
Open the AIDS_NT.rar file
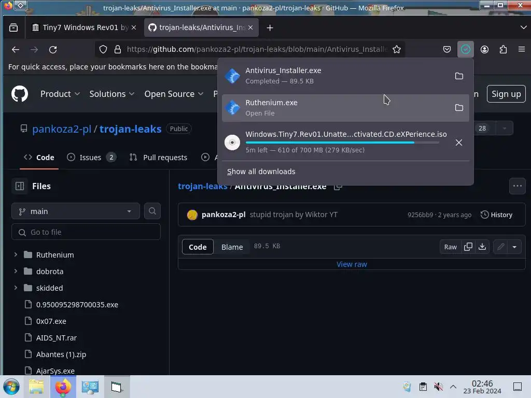pos(56,338)
